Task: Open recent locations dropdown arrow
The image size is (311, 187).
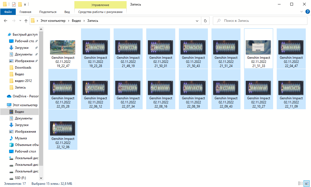Action: click(x=20, y=21)
